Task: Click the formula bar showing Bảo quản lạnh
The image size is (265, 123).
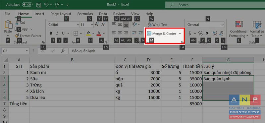Action: [167, 51]
